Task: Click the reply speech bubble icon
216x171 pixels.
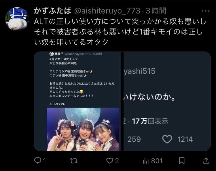Action: (37, 161)
